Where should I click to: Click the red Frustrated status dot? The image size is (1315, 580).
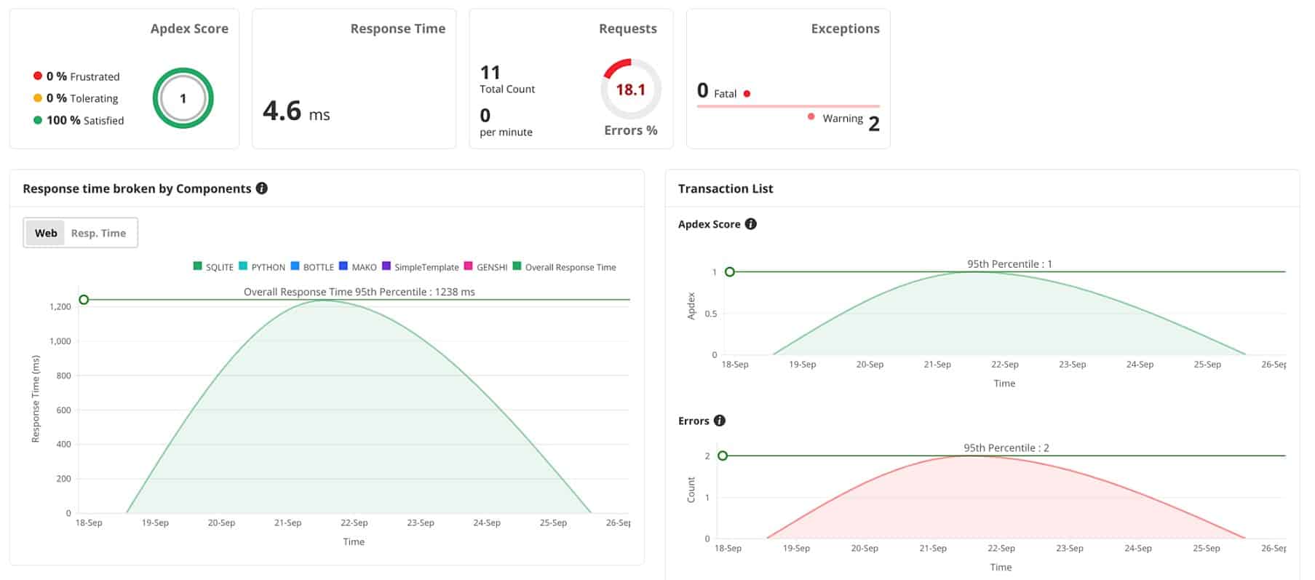coord(38,76)
